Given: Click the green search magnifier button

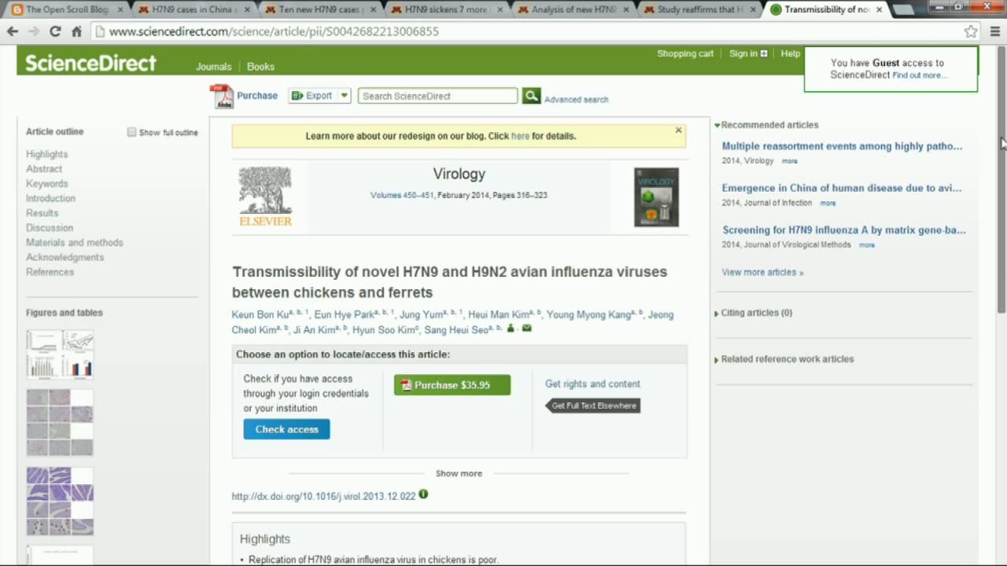Looking at the screenshot, I should pyautogui.click(x=532, y=96).
